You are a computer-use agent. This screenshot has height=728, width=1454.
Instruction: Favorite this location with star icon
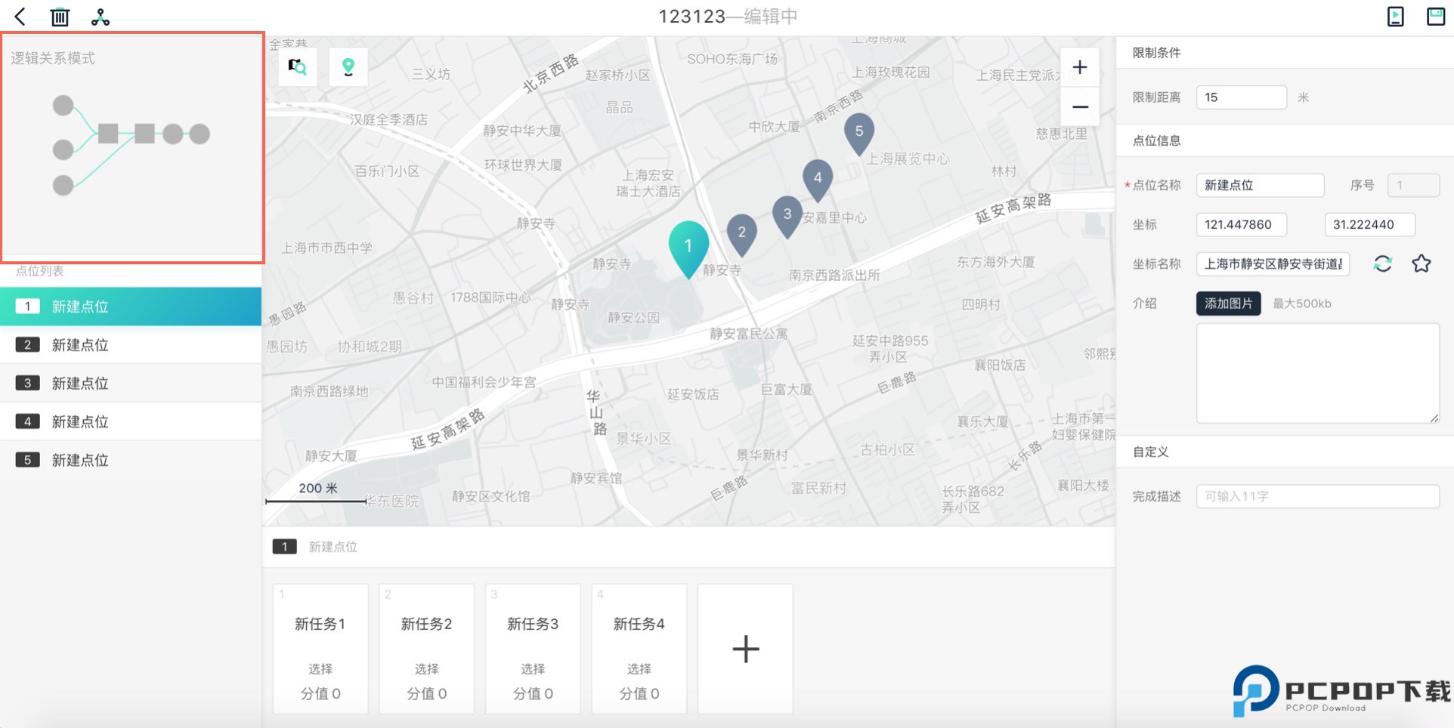click(x=1421, y=264)
